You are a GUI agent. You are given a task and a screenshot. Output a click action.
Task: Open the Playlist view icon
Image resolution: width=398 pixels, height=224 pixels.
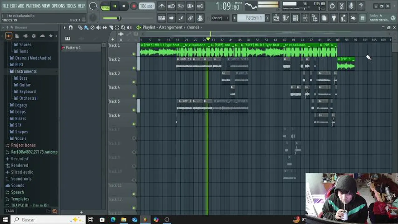pyautogui.click(x=276, y=18)
